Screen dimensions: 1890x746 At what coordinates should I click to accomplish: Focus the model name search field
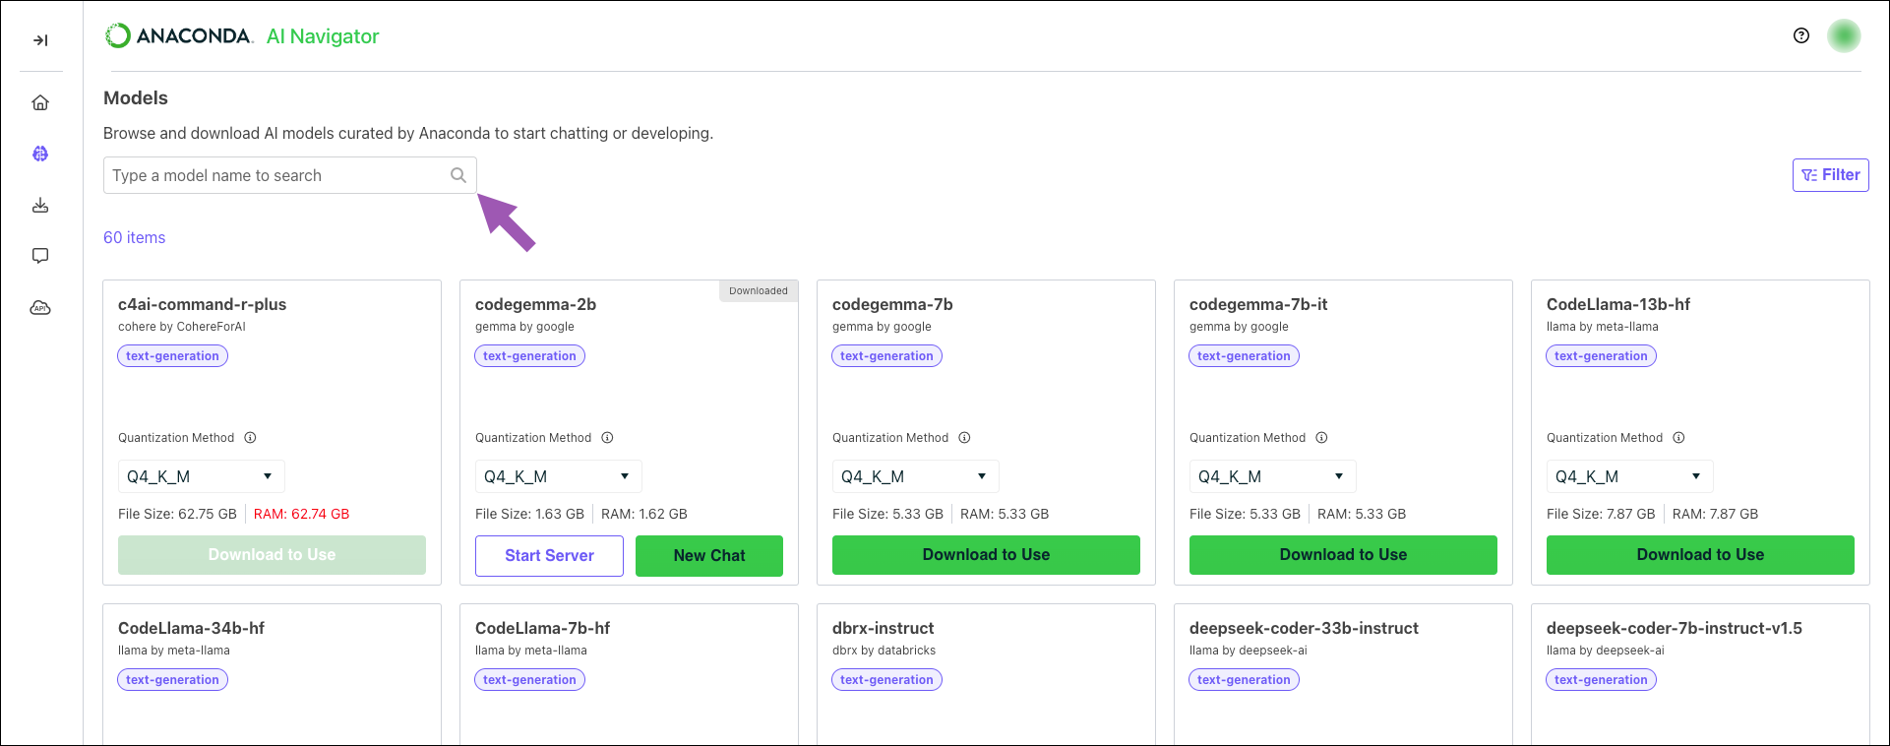290,175
